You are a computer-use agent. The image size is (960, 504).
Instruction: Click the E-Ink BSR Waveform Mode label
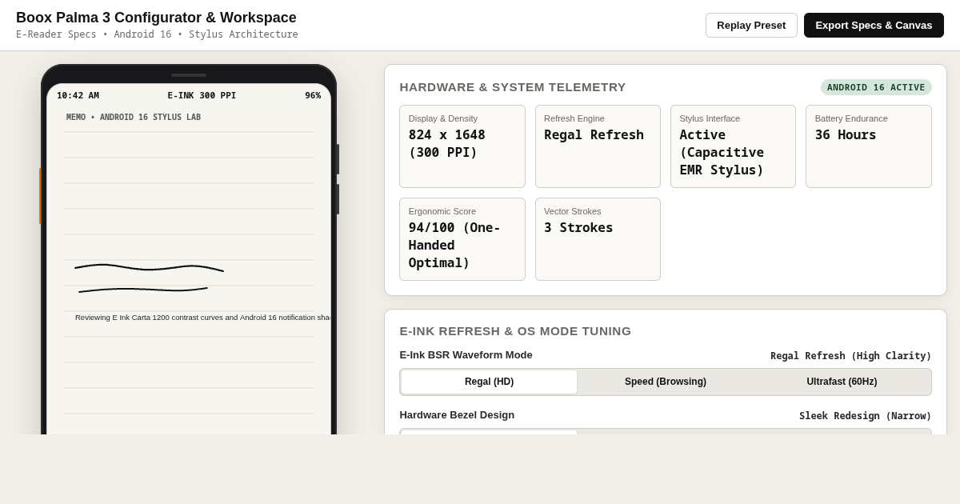(x=466, y=354)
